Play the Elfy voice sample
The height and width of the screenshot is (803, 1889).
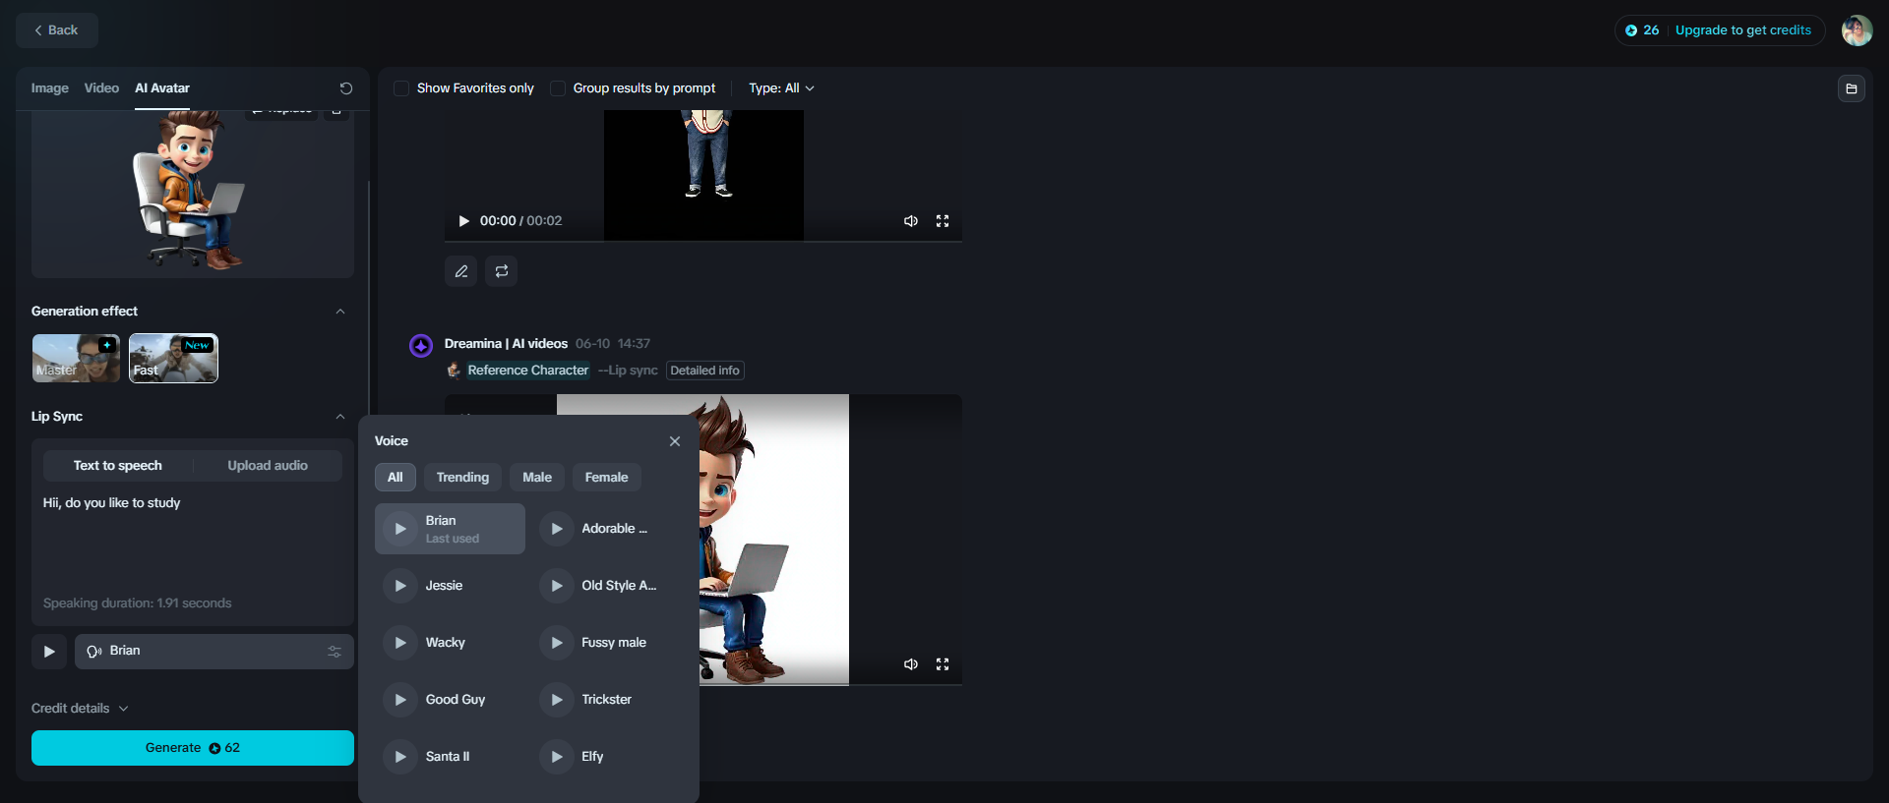point(557,757)
